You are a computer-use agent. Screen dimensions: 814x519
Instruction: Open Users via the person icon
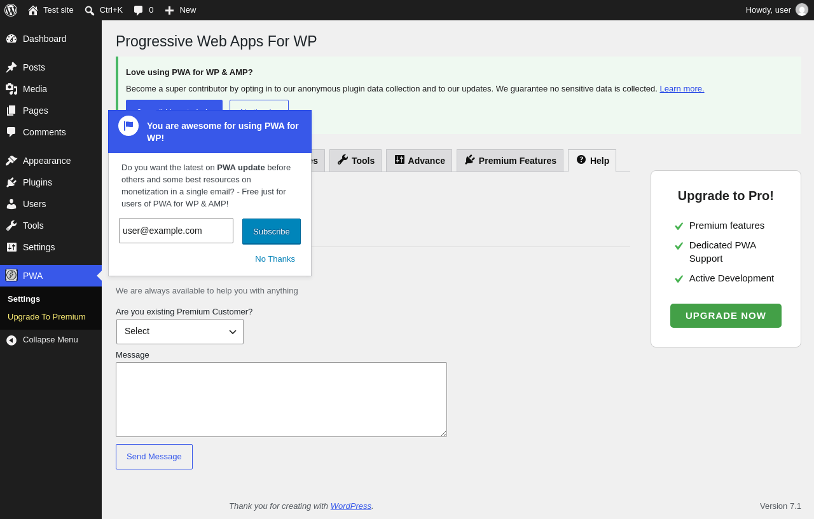click(11, 204)
